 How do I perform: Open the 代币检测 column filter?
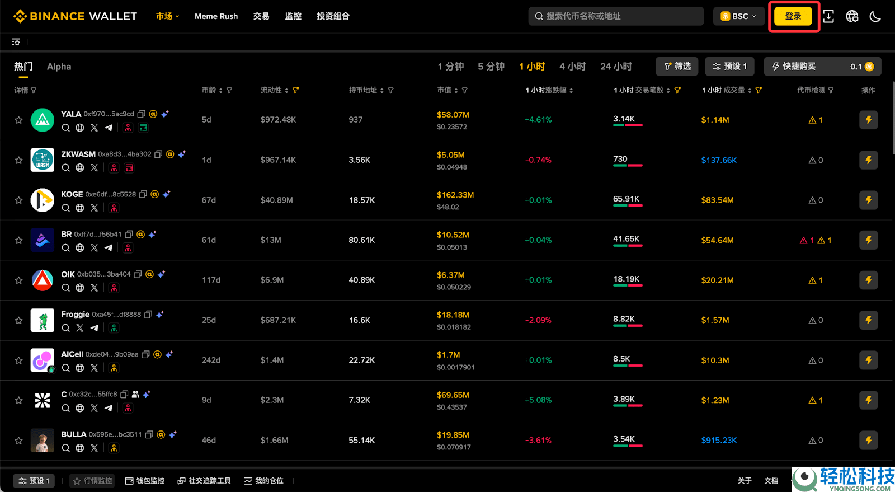[831, 91]
